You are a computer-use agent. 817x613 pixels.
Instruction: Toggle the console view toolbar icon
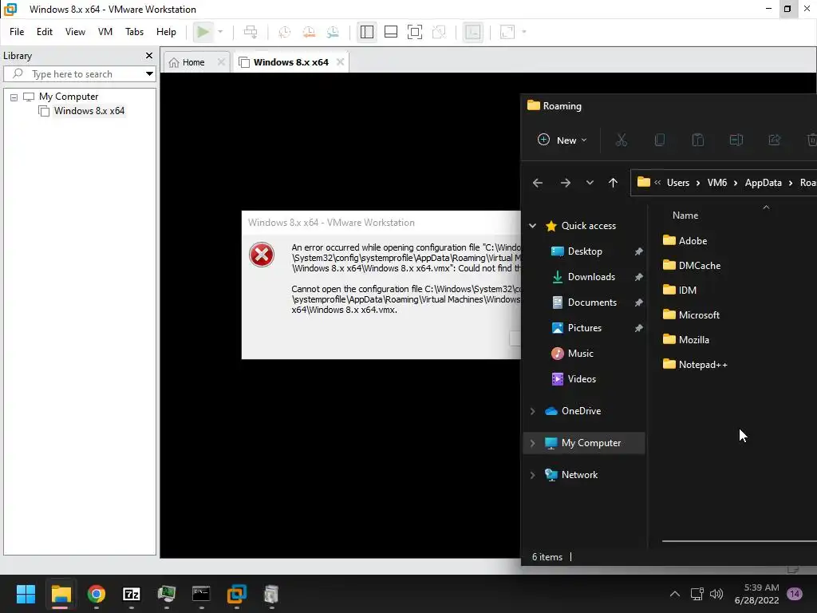[x=472, y=32]
